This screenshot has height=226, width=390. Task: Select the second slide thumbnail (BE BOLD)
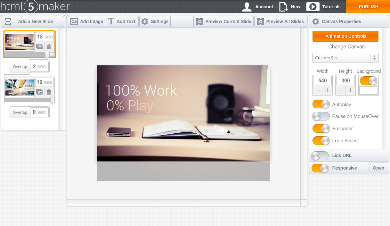pos(20,88)
